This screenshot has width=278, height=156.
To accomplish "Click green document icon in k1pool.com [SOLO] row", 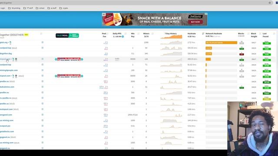I will (x=13, y=76).
